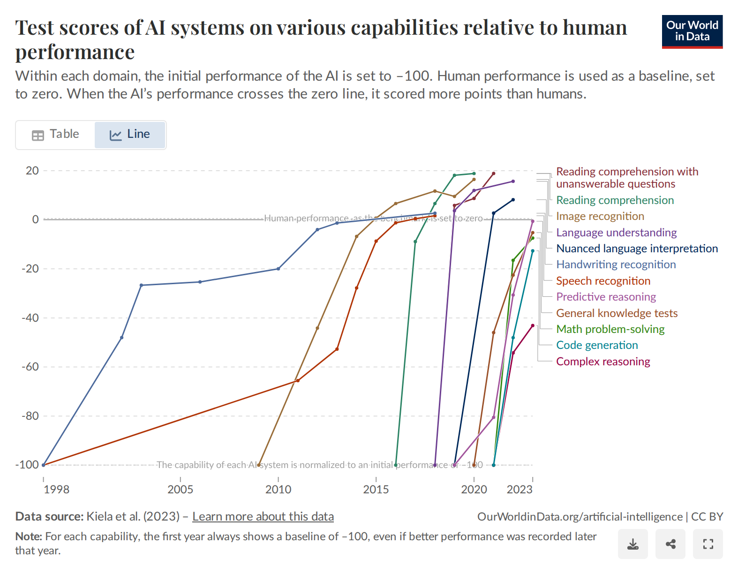The image size is (738, 574).
Task: Click 'Speech recognition' legend label
Action: pyautogui.click(x=603, y=281)
